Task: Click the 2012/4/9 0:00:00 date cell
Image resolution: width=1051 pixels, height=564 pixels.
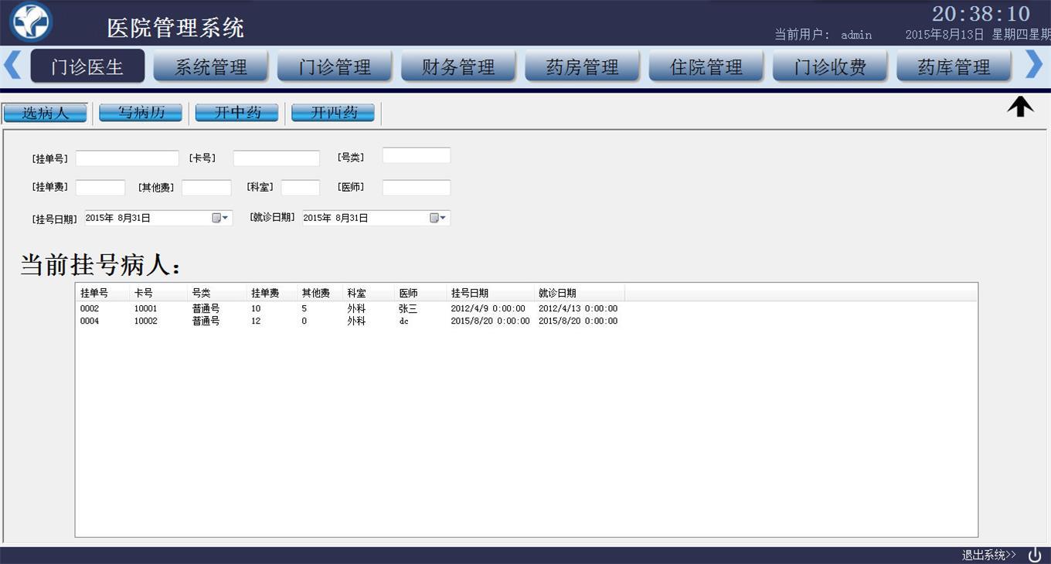Action: click(x=488, y=308)
